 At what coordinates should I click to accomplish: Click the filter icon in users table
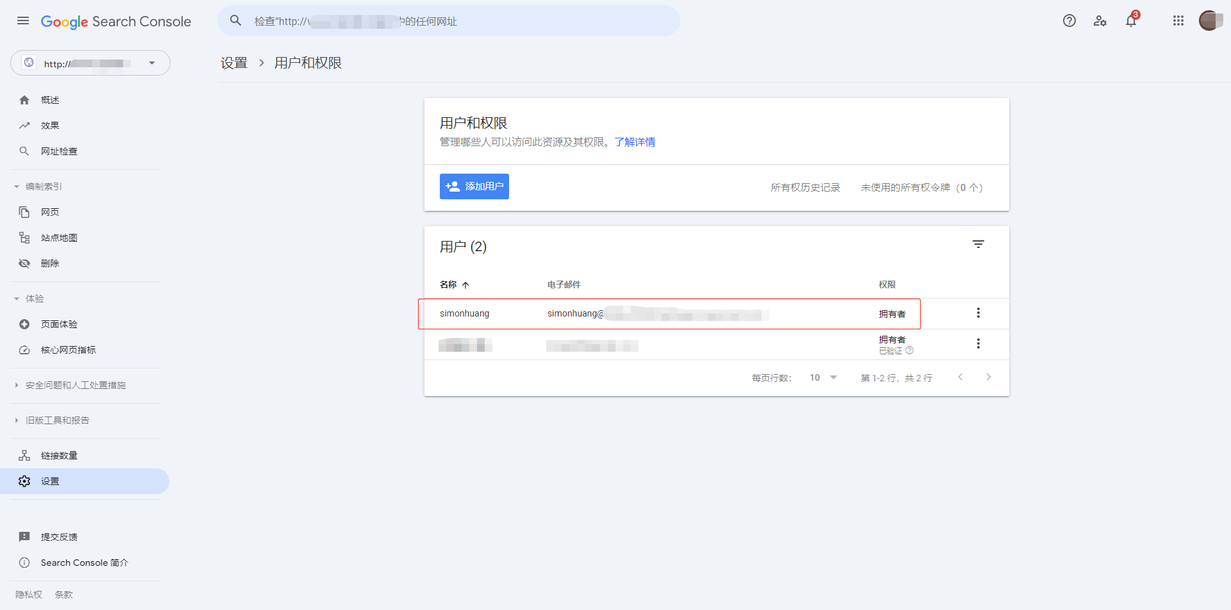[978, 244]
